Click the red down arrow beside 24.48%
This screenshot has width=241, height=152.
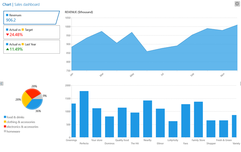pyautogui.click(x=7, y=35)
